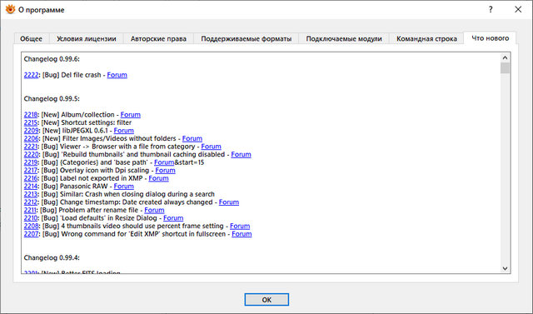Open Forum link for Problem after rename file
The image size is (533, 314).
point(154,210)
